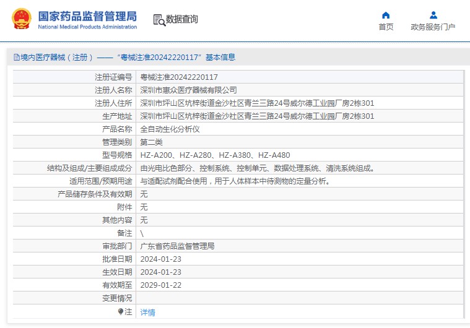Open the 详情 details link
The width and height of the screenshot is (470, 328).
tap(147, 313)
